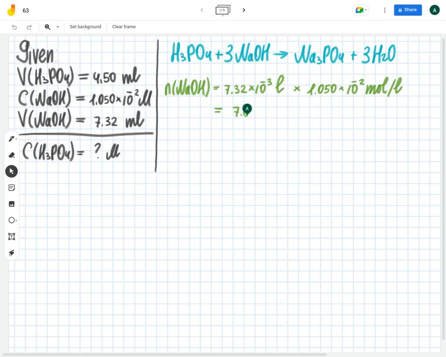
Task: Open the shape picker flyout
Action: click(16, 220)
